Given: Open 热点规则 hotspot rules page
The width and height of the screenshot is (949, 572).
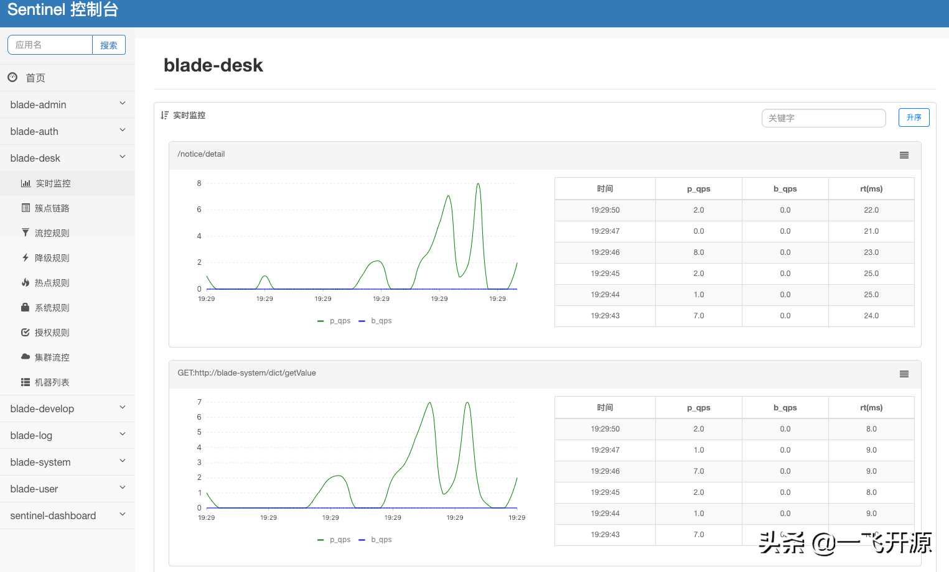Looking at the screenshot, I should (67, 283).
